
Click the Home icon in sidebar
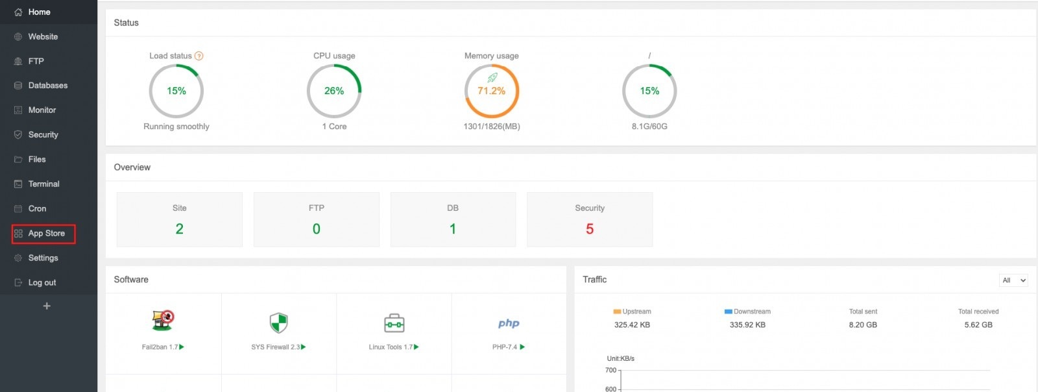18,12
